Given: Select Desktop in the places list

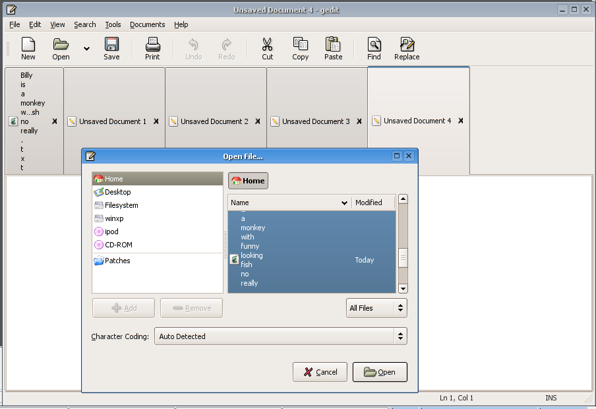Looking at the screenshot, I should click(117, 192).
